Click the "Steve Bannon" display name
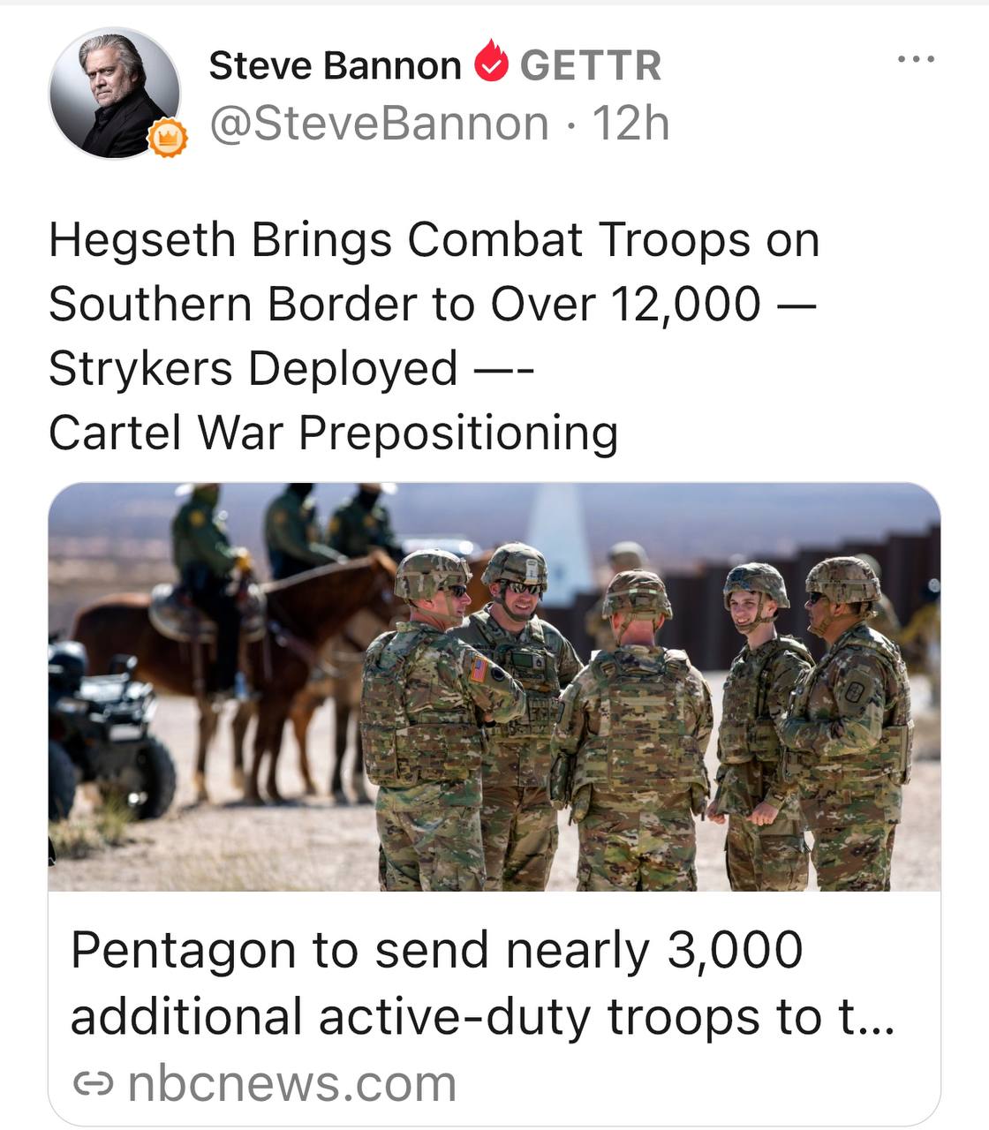The image size is (989, 1130). (x=335, y=65)
